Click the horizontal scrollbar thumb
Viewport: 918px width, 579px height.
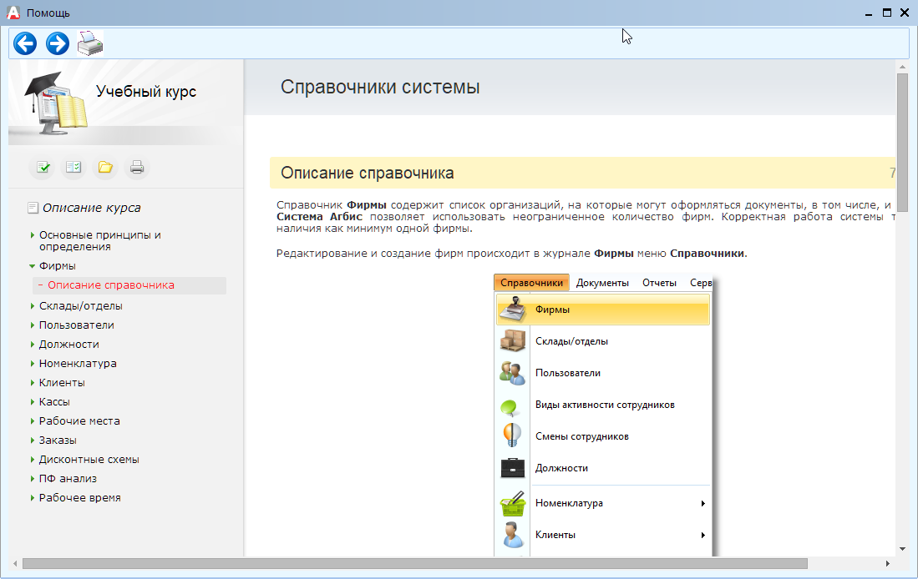pyautogui.click(x=414, y=563)
